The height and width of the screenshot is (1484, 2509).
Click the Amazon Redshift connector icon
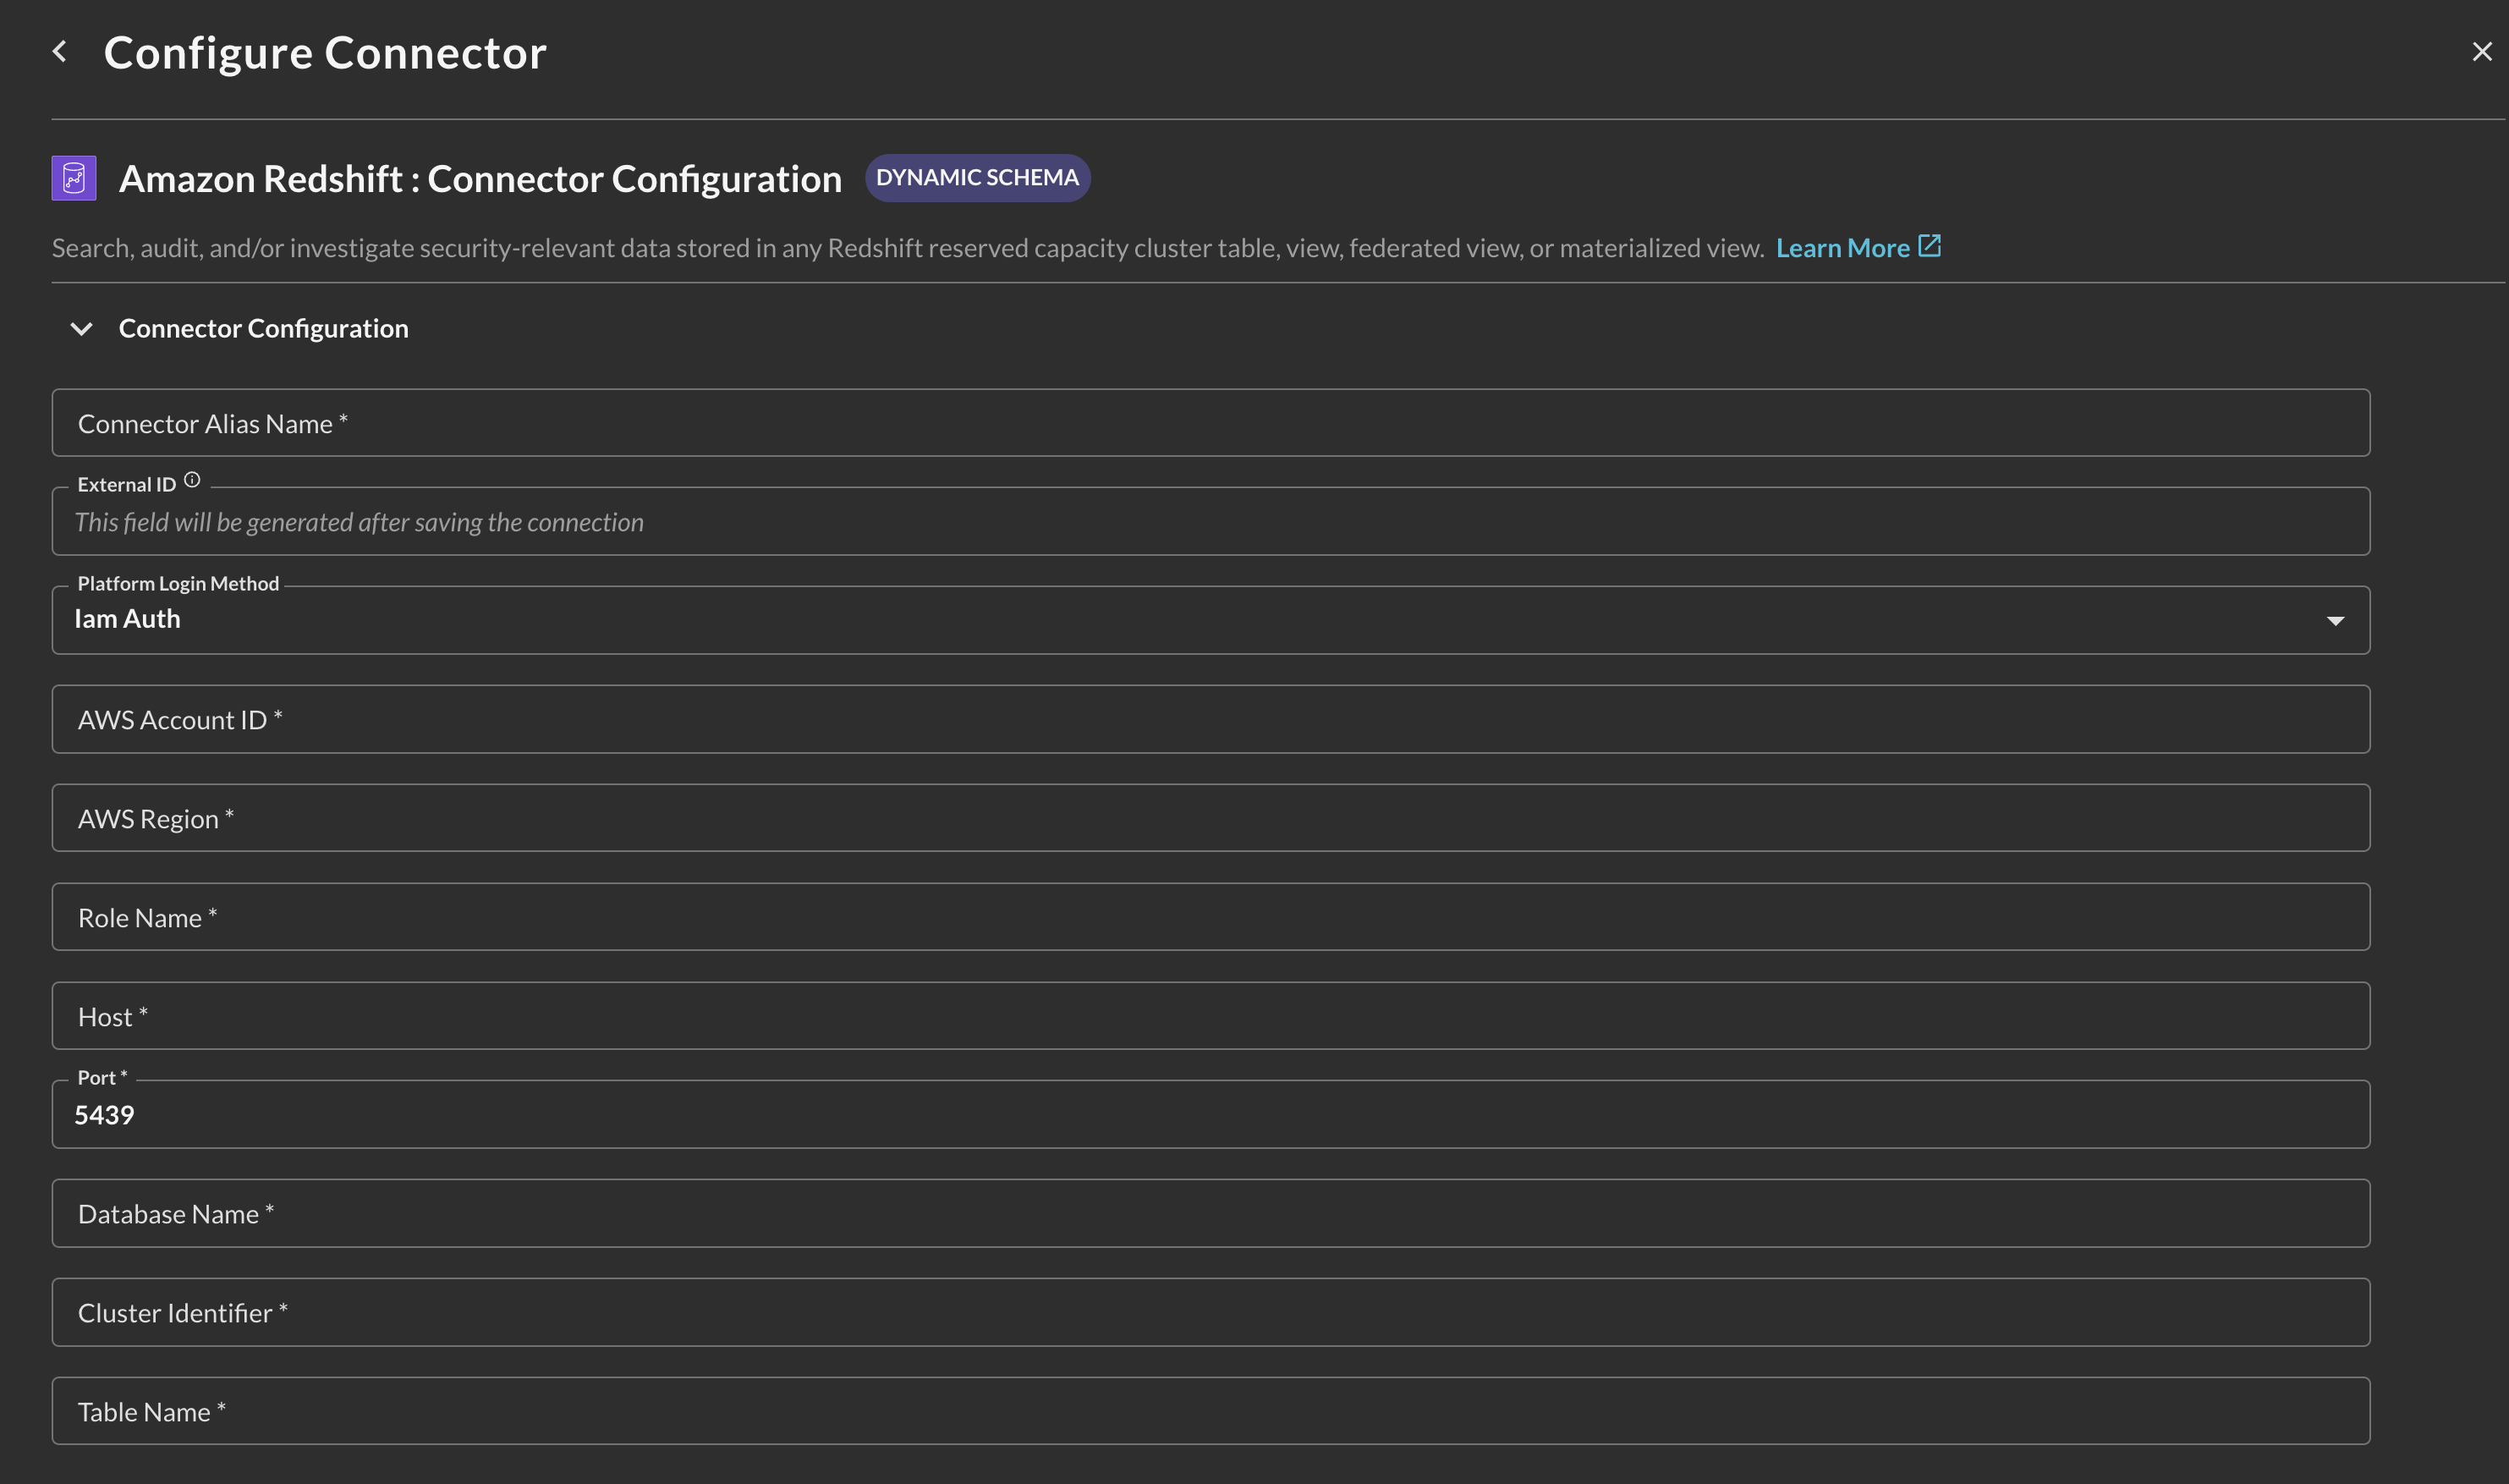(74, 178)
